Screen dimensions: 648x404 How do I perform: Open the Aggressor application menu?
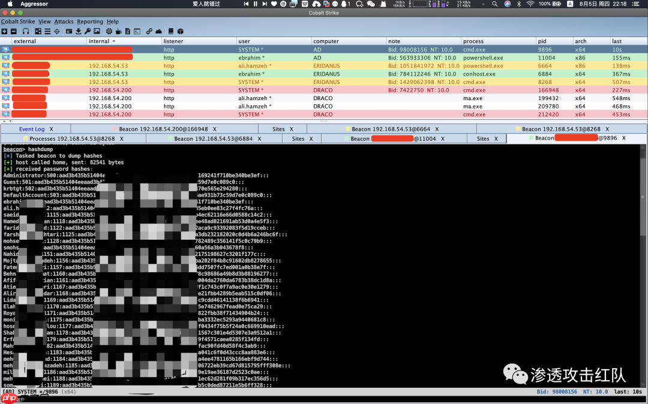pyautogui.click(x=34, y=4)
